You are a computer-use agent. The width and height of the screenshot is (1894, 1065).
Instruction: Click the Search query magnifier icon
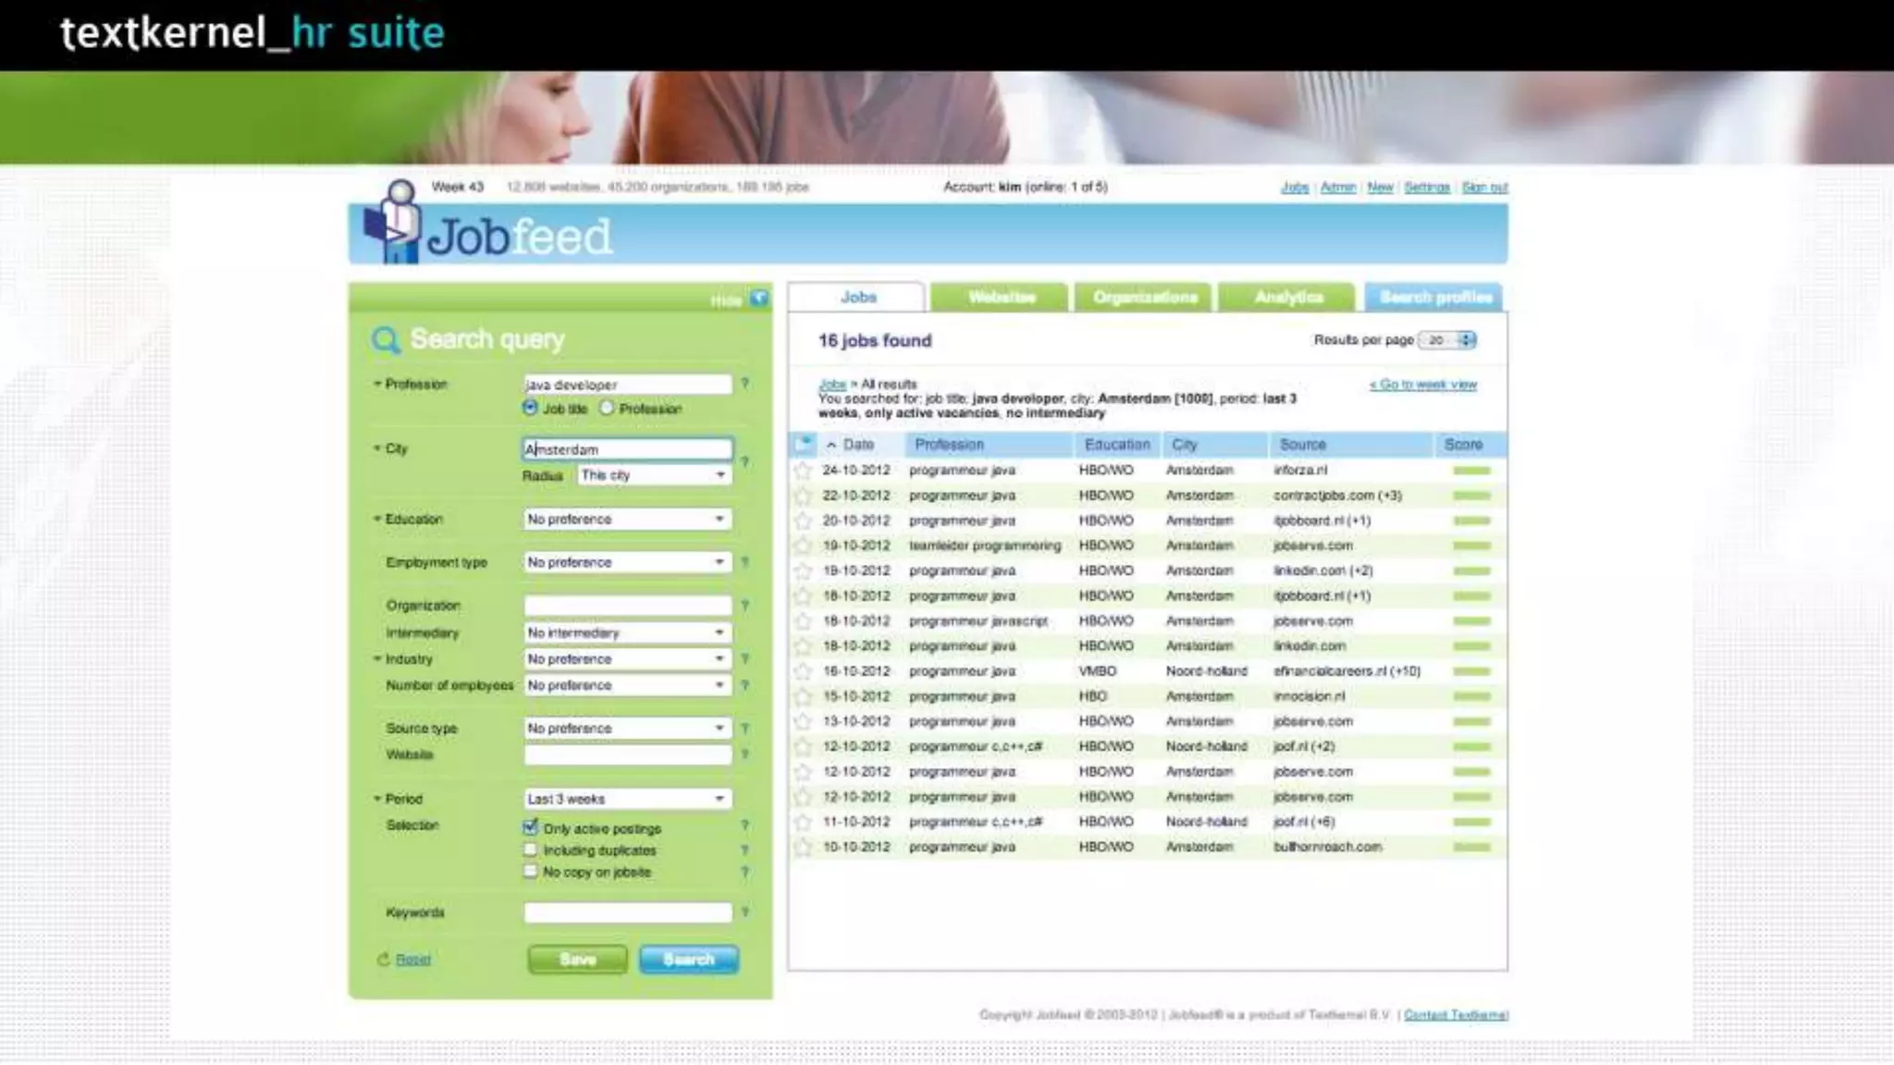(x=386, y=340)
